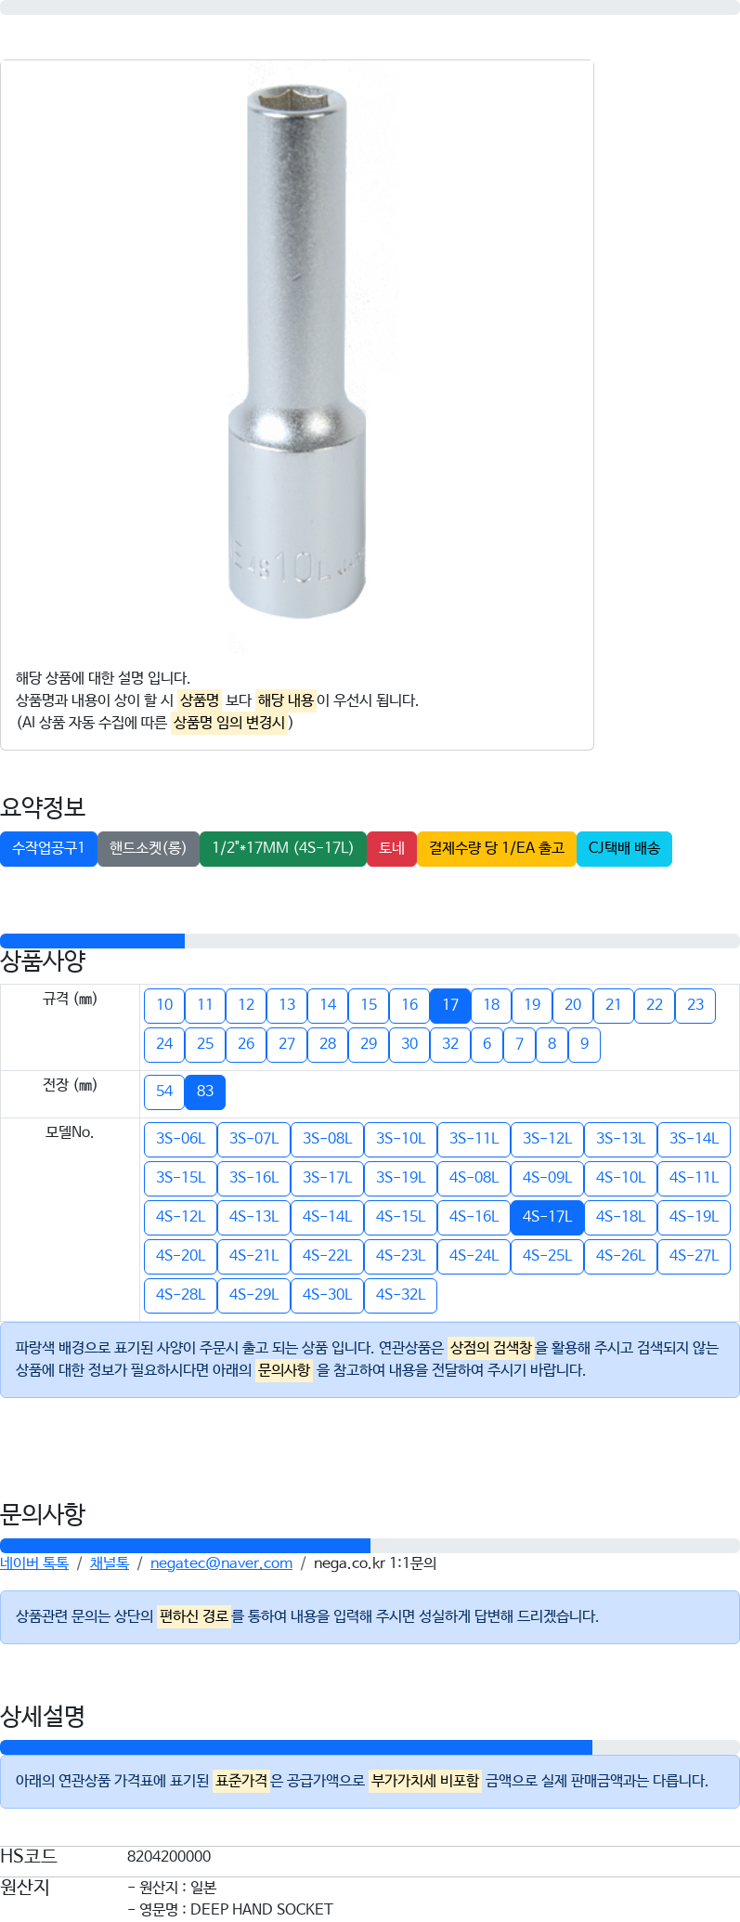The image size is (740, 1922).
Task: Click the 1/2"*17MM (4S-17L) spec tag
Action: tap(283, 848)
